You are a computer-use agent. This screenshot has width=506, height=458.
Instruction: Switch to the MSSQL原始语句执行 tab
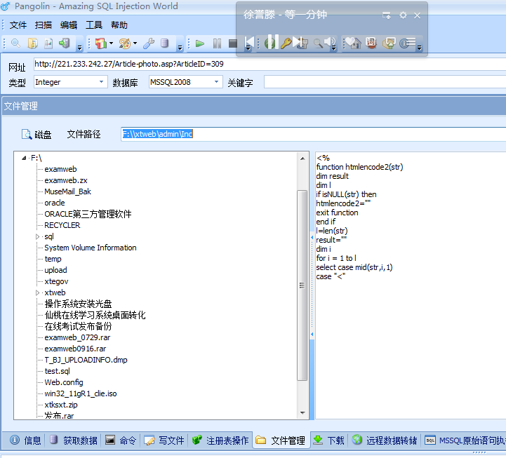point(465,440)
